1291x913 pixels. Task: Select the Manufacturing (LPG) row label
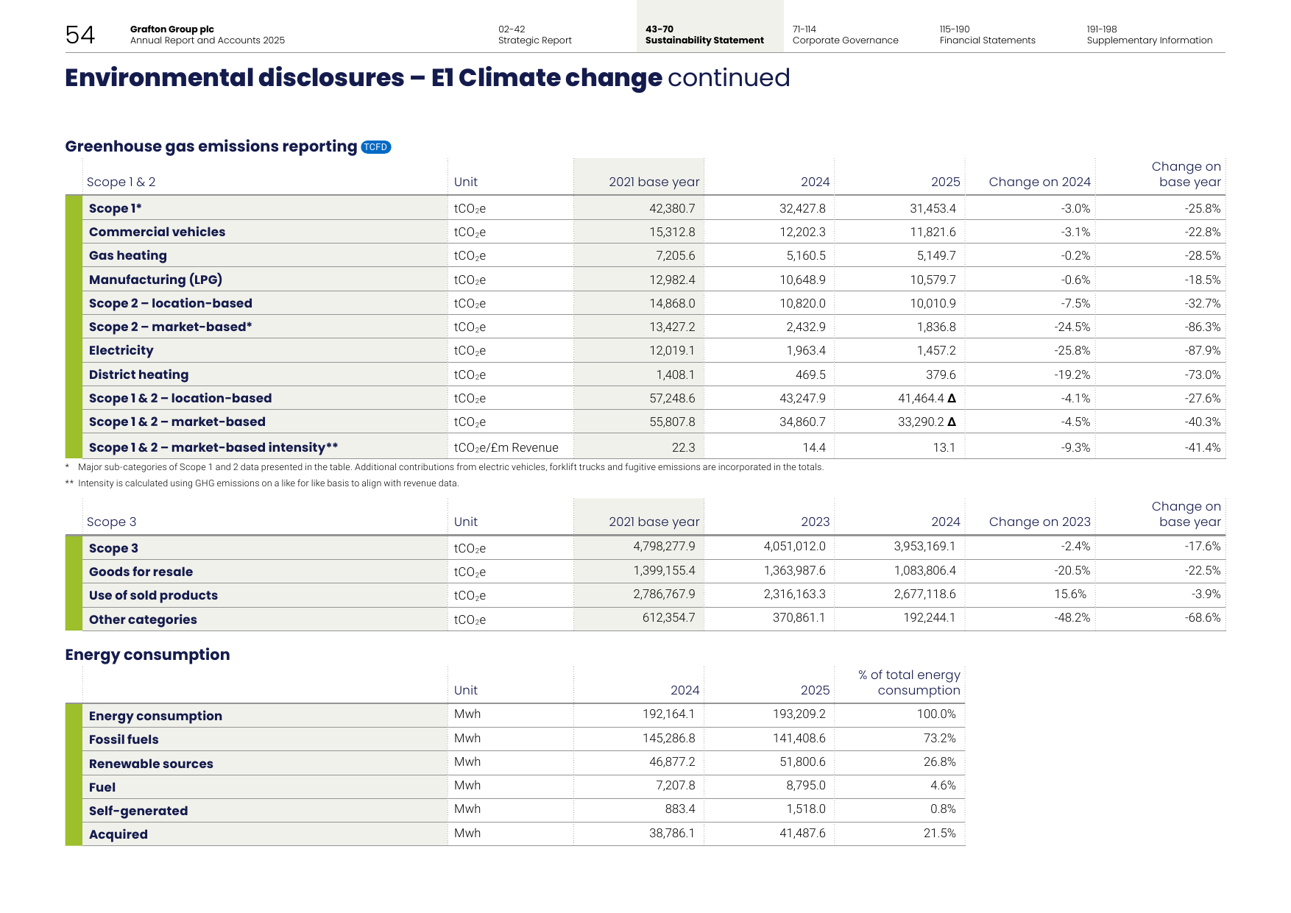(155, 280)
